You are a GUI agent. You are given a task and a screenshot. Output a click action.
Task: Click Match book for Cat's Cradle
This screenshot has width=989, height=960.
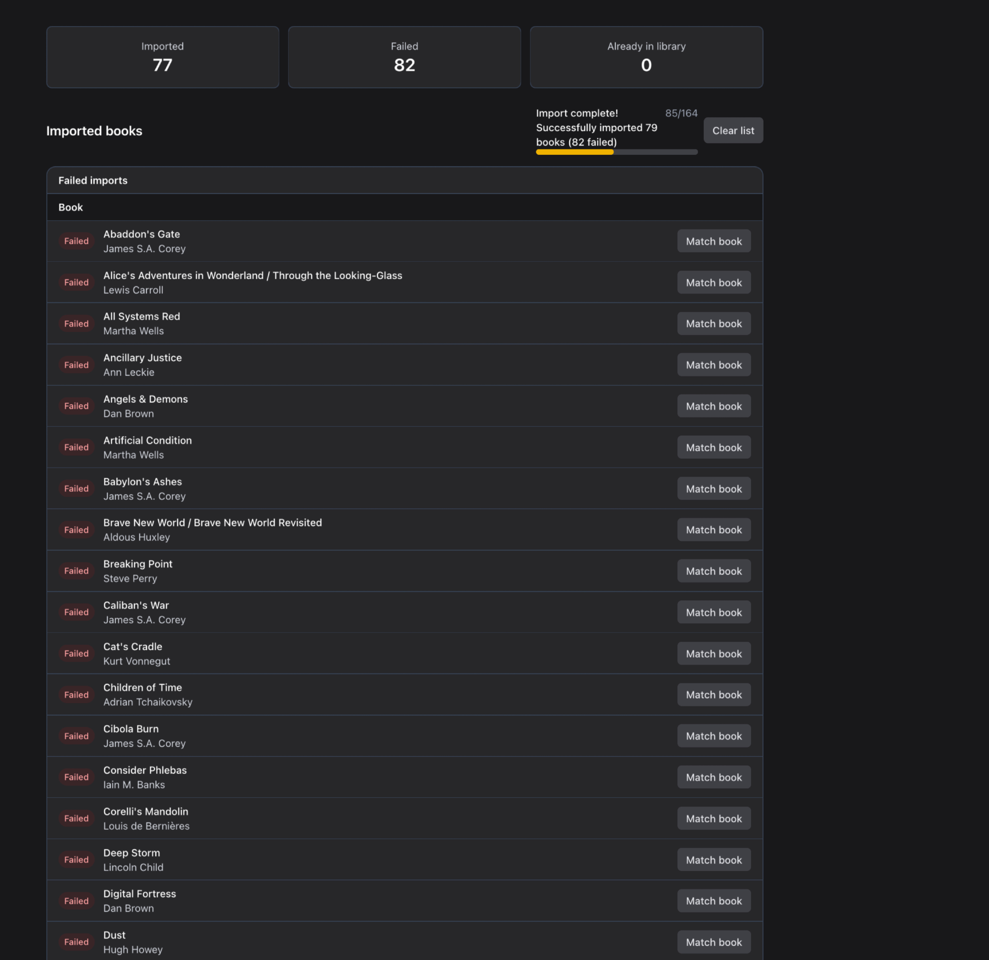[714, 653]
